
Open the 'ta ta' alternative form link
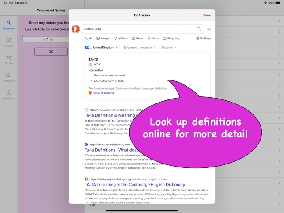121,81
